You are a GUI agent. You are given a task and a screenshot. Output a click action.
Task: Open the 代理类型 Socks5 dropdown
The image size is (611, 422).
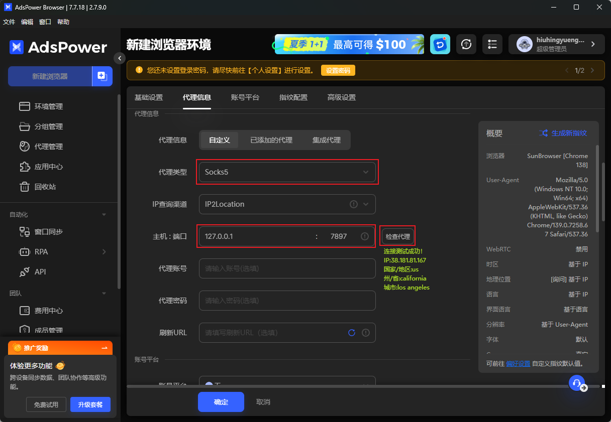287,172
